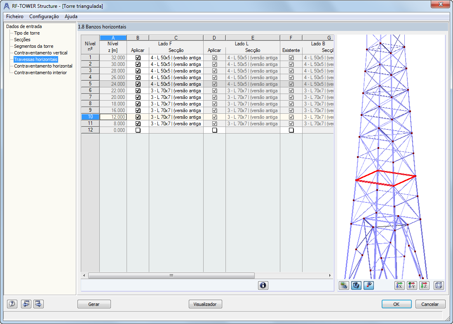Open the Ficheiro menu

[15, 16]
